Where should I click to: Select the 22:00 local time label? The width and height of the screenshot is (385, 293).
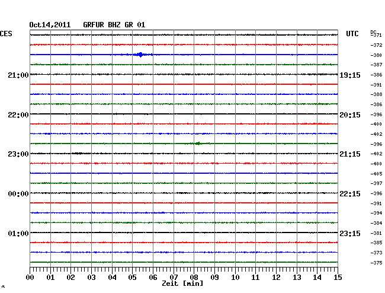(x=18, y=115)
